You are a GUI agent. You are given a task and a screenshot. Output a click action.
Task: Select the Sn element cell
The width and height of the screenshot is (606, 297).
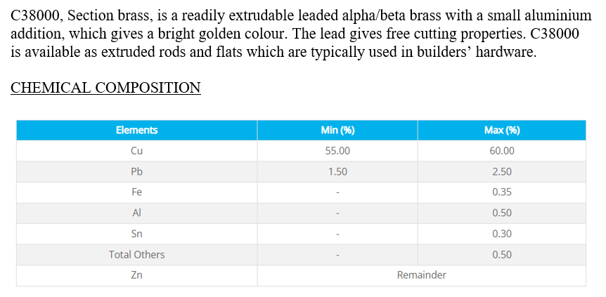137,234
